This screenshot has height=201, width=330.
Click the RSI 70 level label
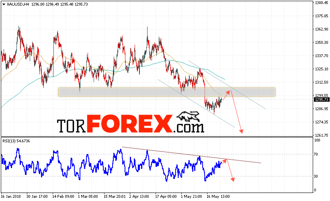tap(316, 154)
